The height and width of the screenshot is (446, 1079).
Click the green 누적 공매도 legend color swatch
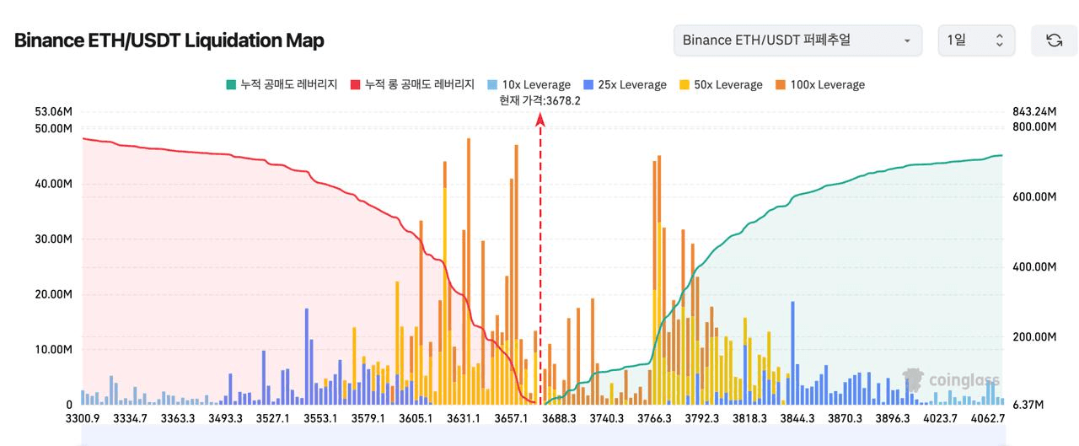pyautogui.click(x=230, y=84)
